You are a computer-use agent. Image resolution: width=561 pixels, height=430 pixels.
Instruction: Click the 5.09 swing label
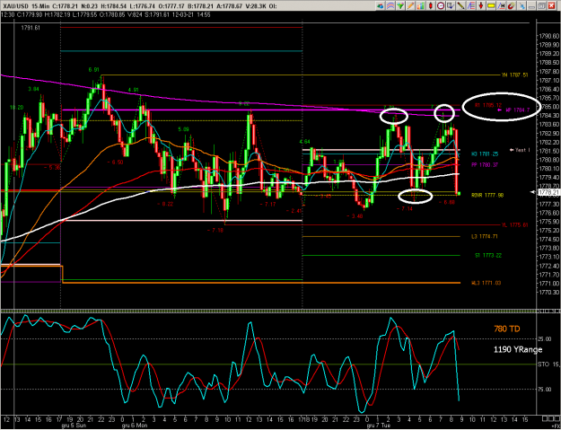tap(183, 129)
